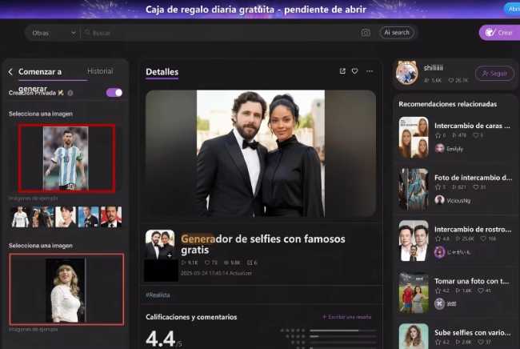Click the Buscar search field
This screenshot has height=349, width=520.
(x=222, y=33)
